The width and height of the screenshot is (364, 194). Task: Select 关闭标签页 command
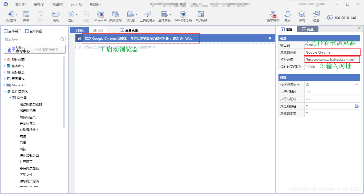point(28,123)
